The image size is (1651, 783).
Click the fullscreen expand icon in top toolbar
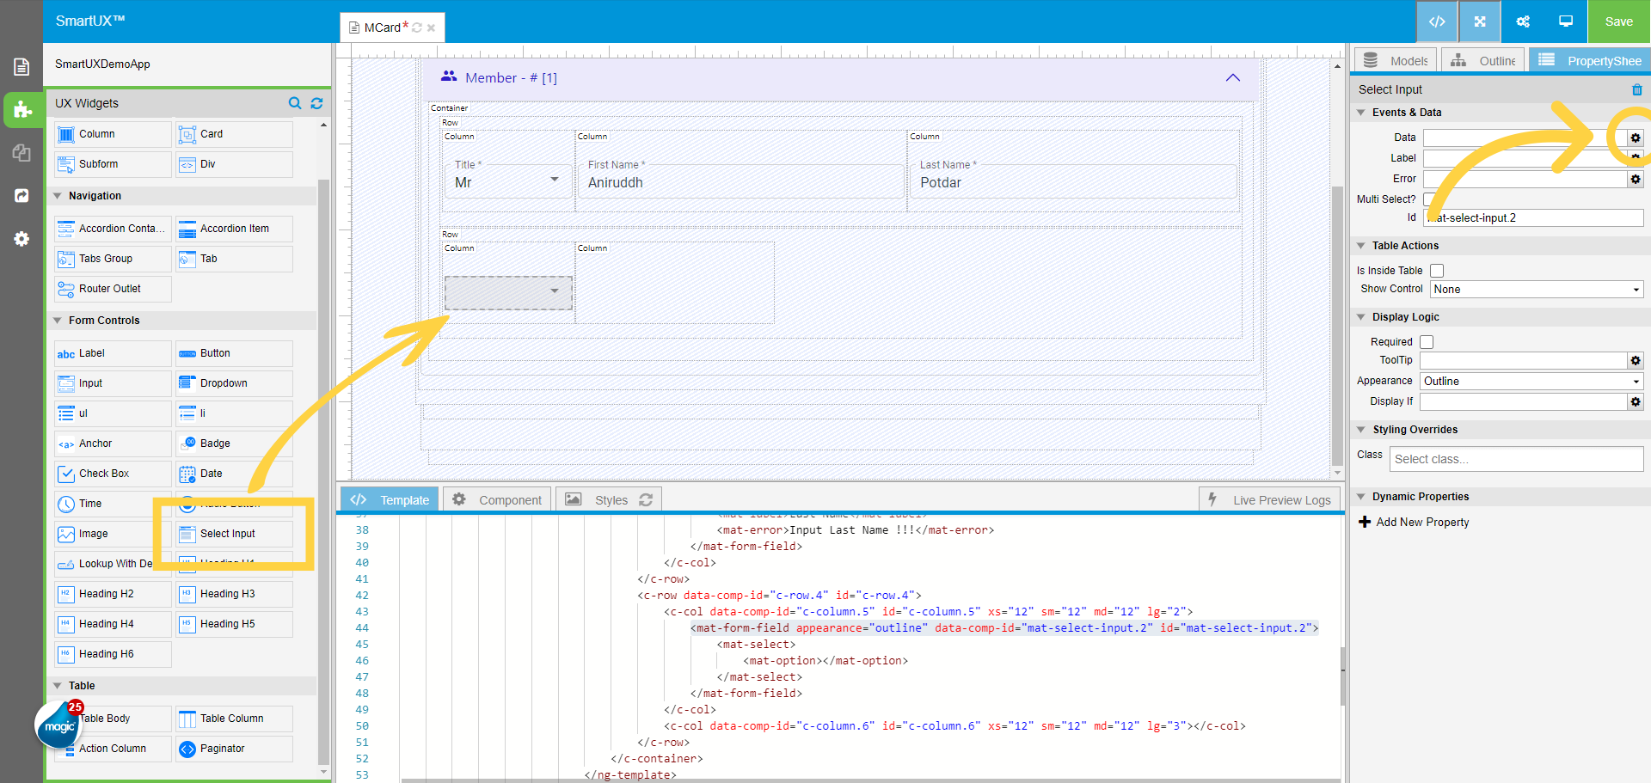click(x=1480, y=21)
